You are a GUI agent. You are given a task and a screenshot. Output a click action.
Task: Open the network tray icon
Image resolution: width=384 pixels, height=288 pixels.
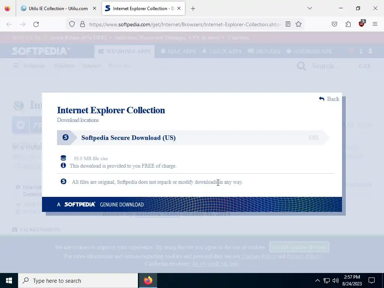click(327, 280)
